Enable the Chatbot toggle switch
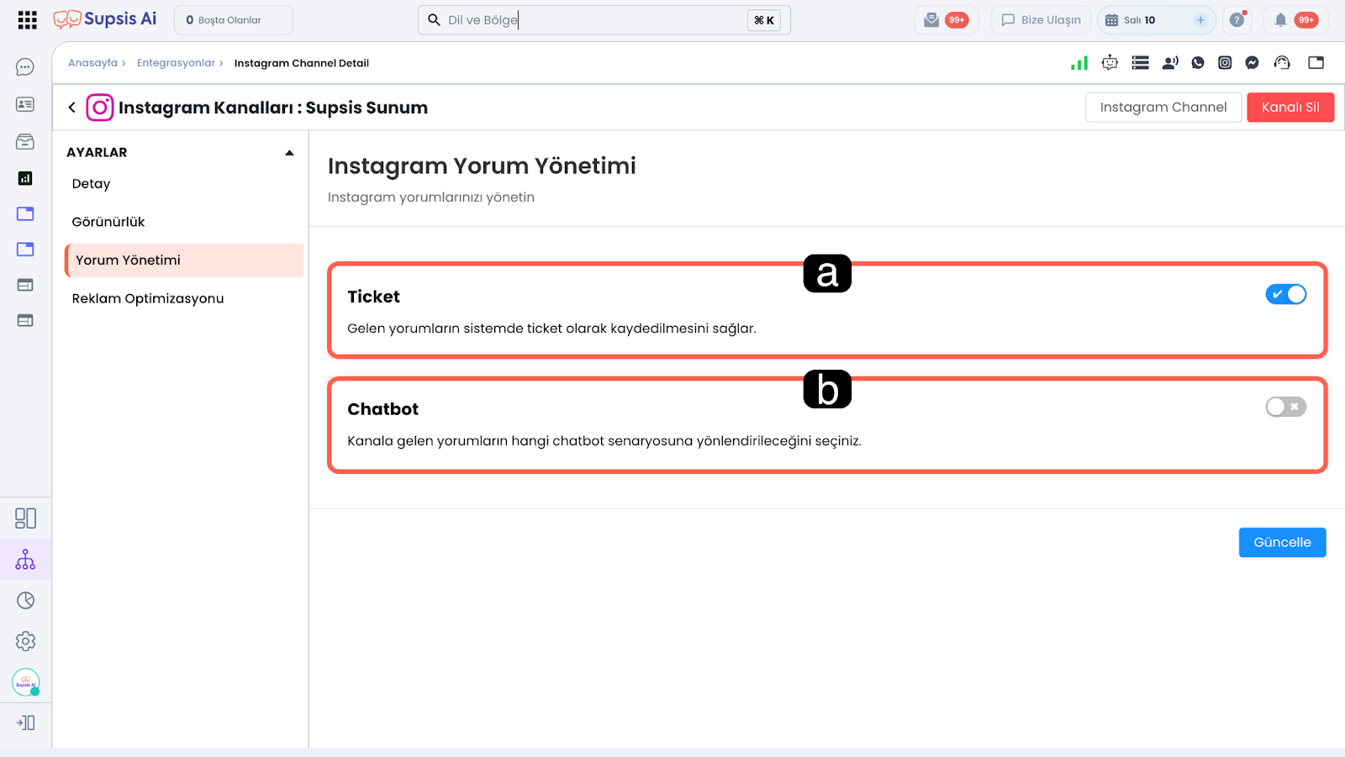 [x=1285, y=407]
